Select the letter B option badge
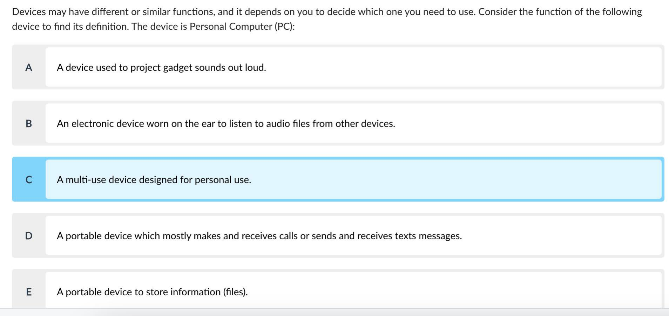The width and height of the screenshot is (669, 316). pyautogui.click(x=29, y=123)
